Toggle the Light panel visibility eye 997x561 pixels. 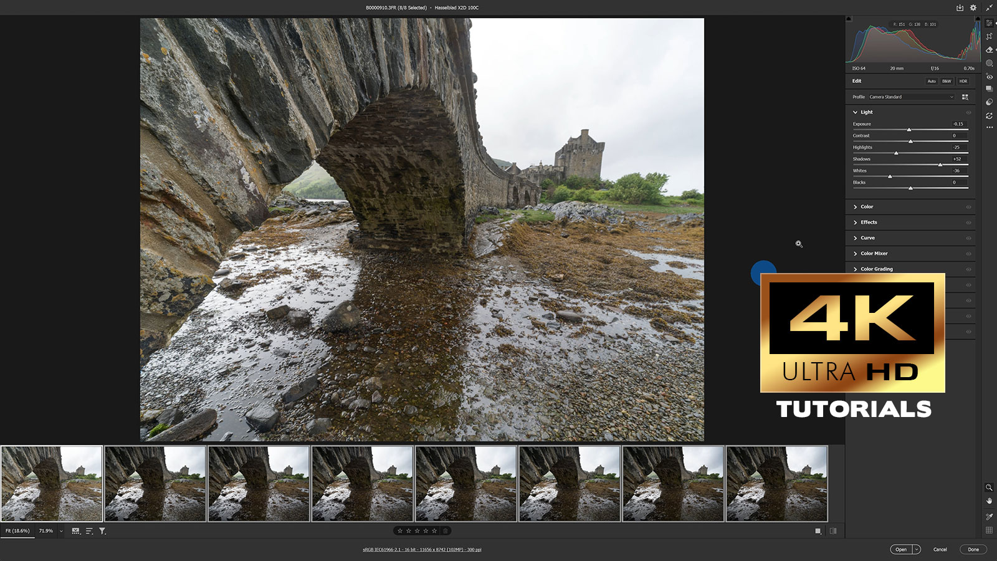[968, 112]
